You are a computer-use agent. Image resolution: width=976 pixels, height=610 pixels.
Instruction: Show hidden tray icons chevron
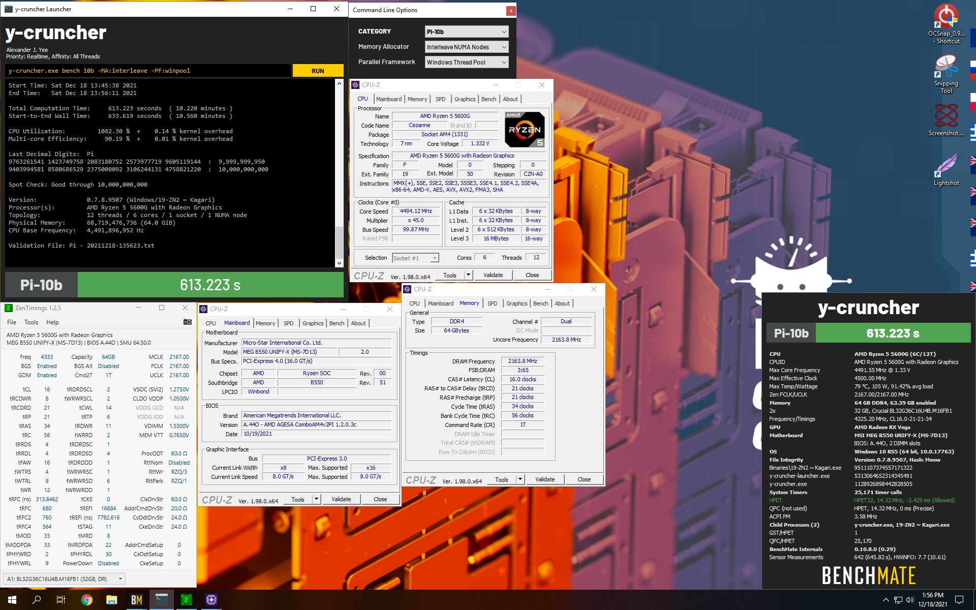886,600
